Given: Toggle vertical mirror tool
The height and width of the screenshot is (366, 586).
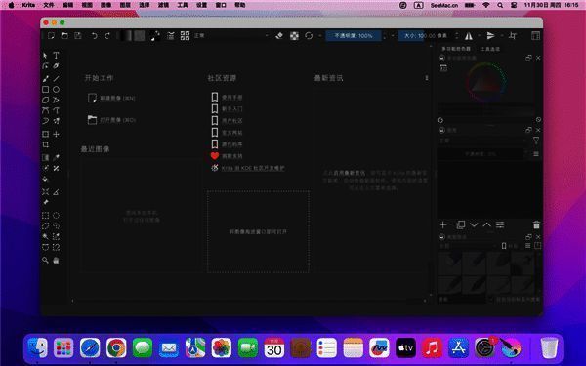Looking at the screenshot, I should pyautogui.click(x=490, y=36).
